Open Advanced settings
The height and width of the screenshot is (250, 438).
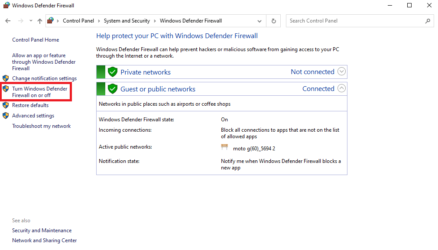pyautogui.click(x=33, y=115)
